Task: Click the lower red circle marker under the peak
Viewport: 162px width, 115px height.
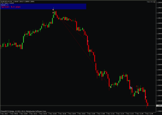Action: 53,13
